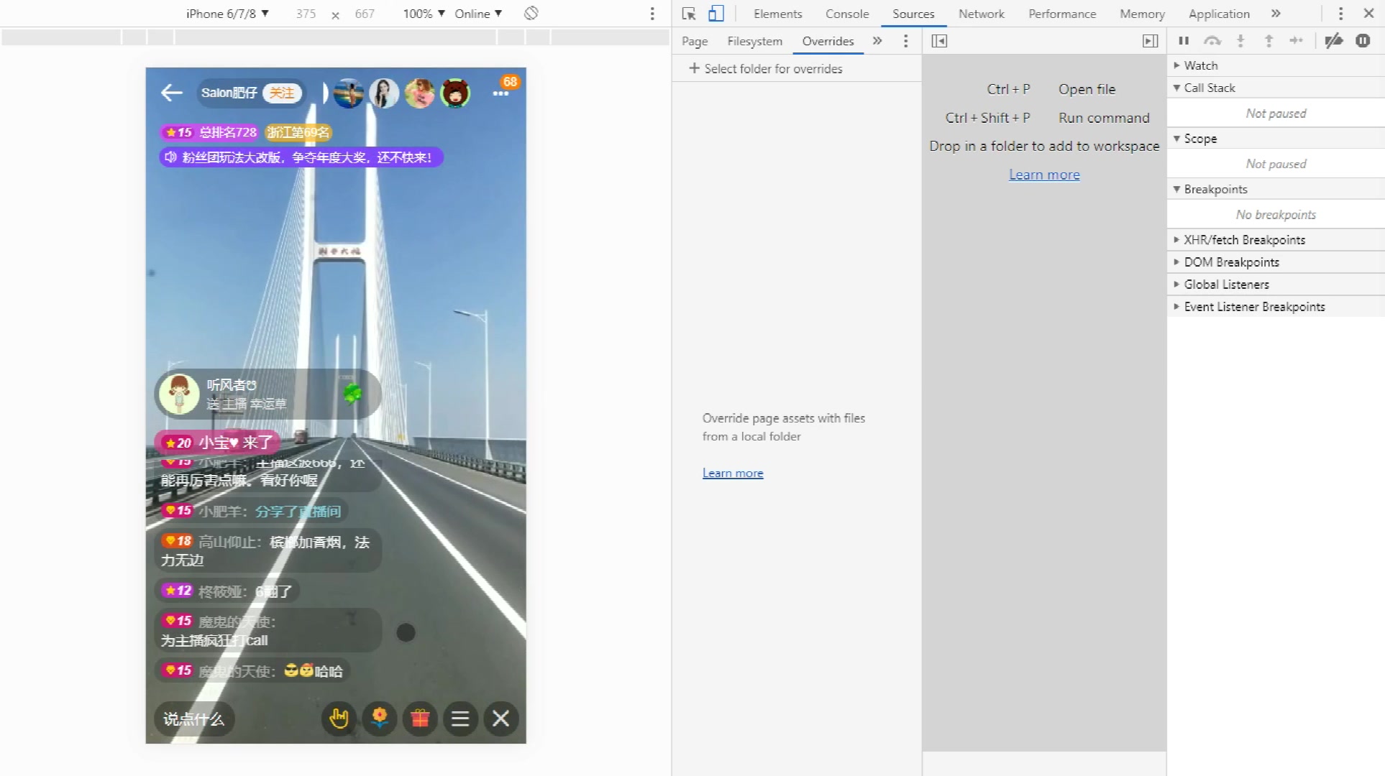
Task: Click the pause script execution icon
Action: click(1184, 41)
